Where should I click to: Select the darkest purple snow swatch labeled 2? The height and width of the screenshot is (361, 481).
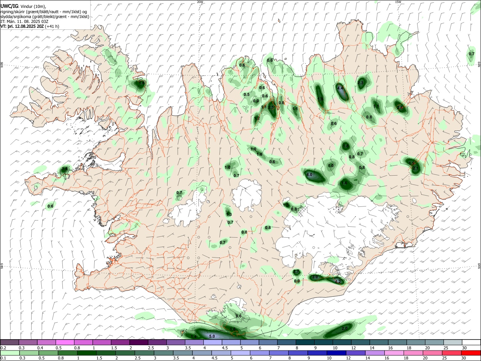coord(139,342)
